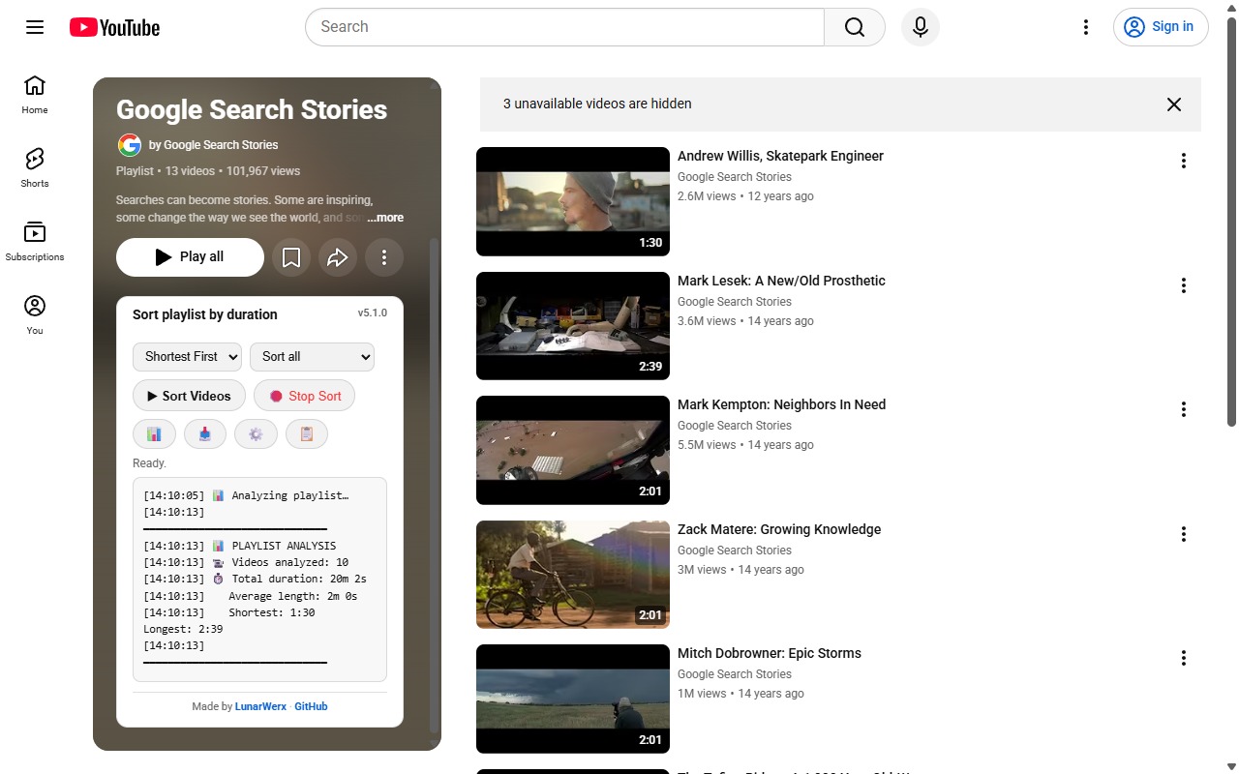
Task: Open video title Mitch Dobrowner: Epic Storms
Action: point(770,653)
